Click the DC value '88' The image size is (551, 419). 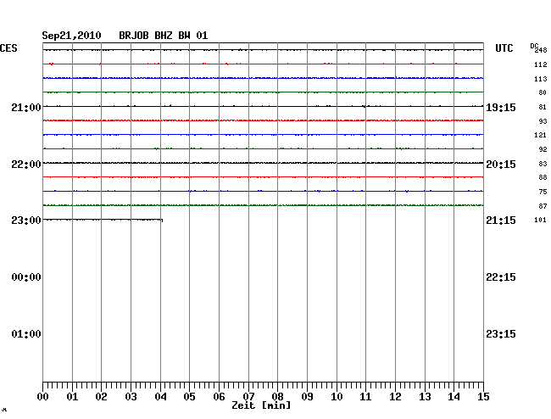(x=543, y=177)
